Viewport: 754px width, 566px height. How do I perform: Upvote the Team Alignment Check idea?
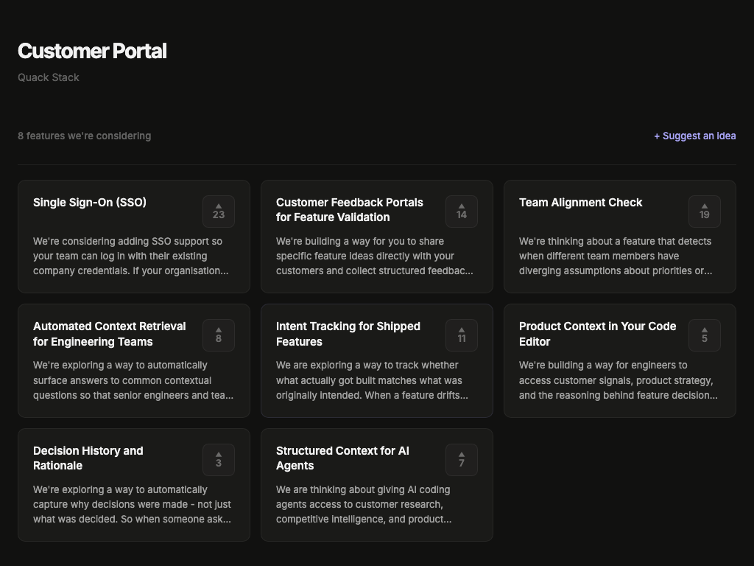(704, 212)
